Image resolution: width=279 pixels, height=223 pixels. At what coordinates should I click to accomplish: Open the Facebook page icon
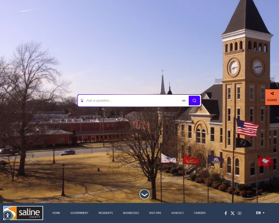[x=226, y=213]
